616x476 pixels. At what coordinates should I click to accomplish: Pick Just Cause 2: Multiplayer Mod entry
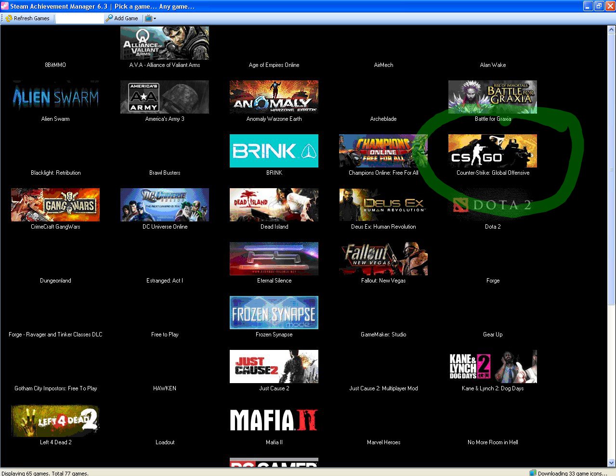click(x=383, y=388)
